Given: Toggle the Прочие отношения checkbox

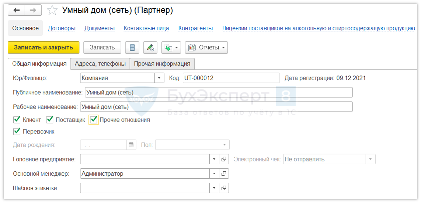Looking at the screenshot, I should [x=94, y=120].
